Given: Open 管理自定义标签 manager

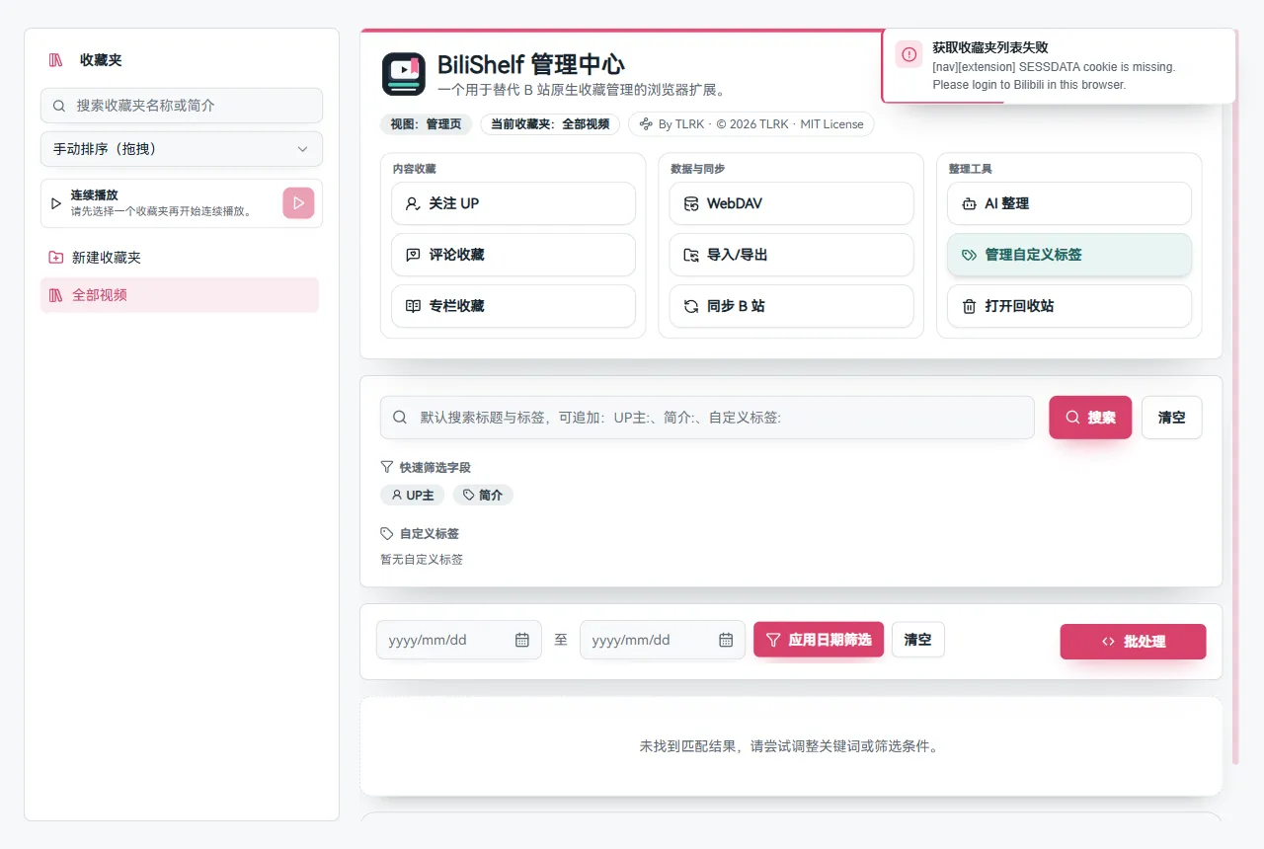Looking at the screenshot, I should pos(1069,255).
